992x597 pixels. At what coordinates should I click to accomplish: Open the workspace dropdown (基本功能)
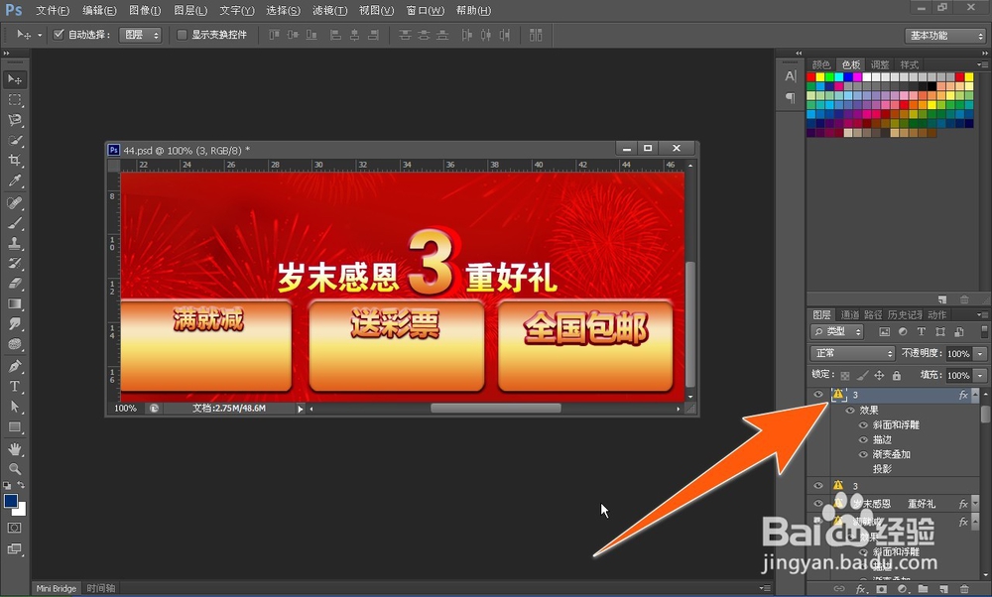pos(945,36)
